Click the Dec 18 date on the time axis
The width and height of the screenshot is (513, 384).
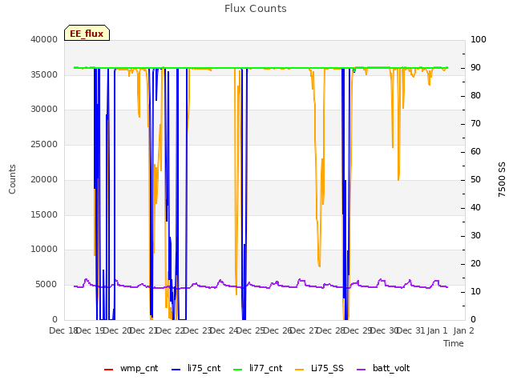point(64,330)
